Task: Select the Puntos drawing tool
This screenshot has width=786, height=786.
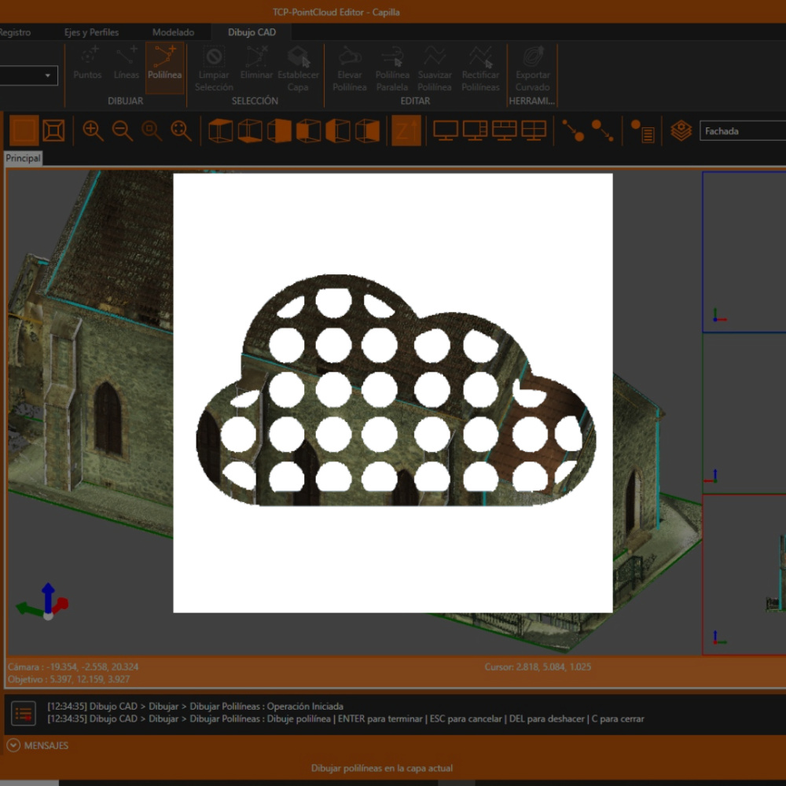Action: tap(88, 63)
